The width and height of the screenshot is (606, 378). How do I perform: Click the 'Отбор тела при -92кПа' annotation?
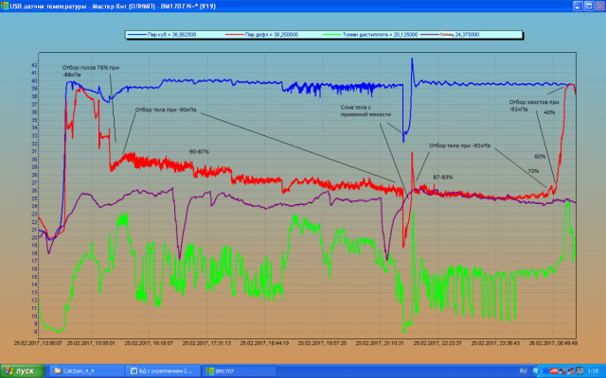460,146
